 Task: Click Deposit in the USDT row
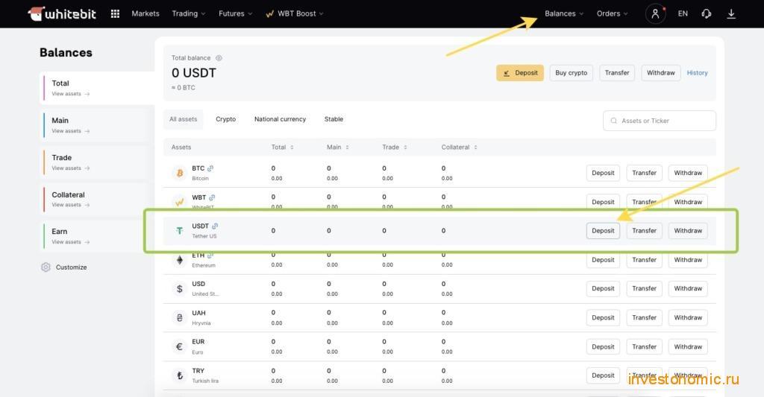tap(603, 231)
